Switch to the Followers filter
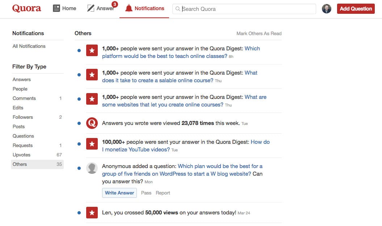 (x=22, y=117)
